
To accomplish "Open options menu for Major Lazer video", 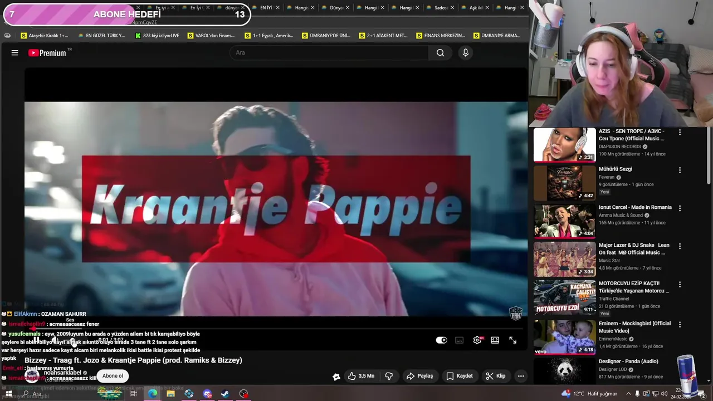I will click(x=680, y=246).
